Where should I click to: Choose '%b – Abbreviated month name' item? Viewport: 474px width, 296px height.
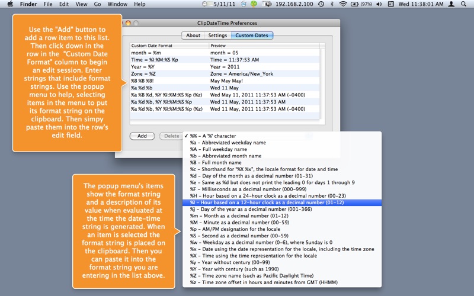(x=282, y=156)
